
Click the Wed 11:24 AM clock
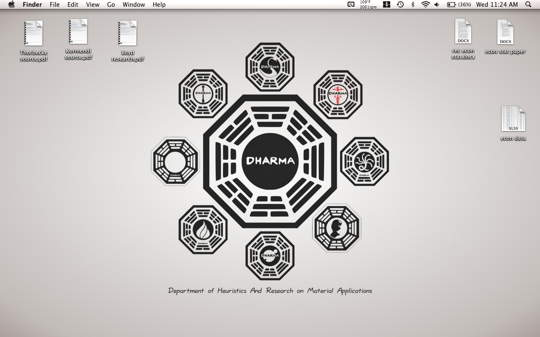[497, 5]
